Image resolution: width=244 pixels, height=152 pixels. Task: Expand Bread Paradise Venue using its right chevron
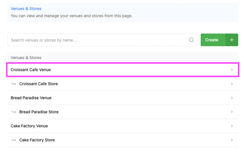pos(232,98)
